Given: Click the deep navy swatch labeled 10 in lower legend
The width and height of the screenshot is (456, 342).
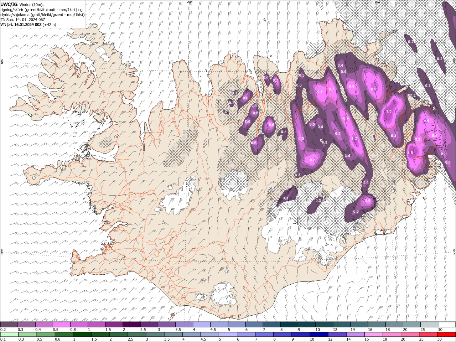Looking at the screenshot, I should coord(319,335).
